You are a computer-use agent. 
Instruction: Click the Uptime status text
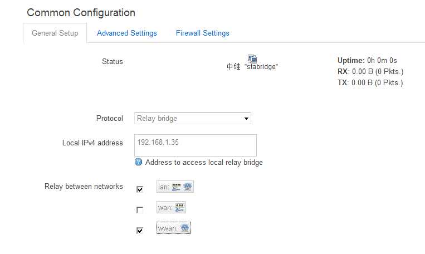[367, 61]
